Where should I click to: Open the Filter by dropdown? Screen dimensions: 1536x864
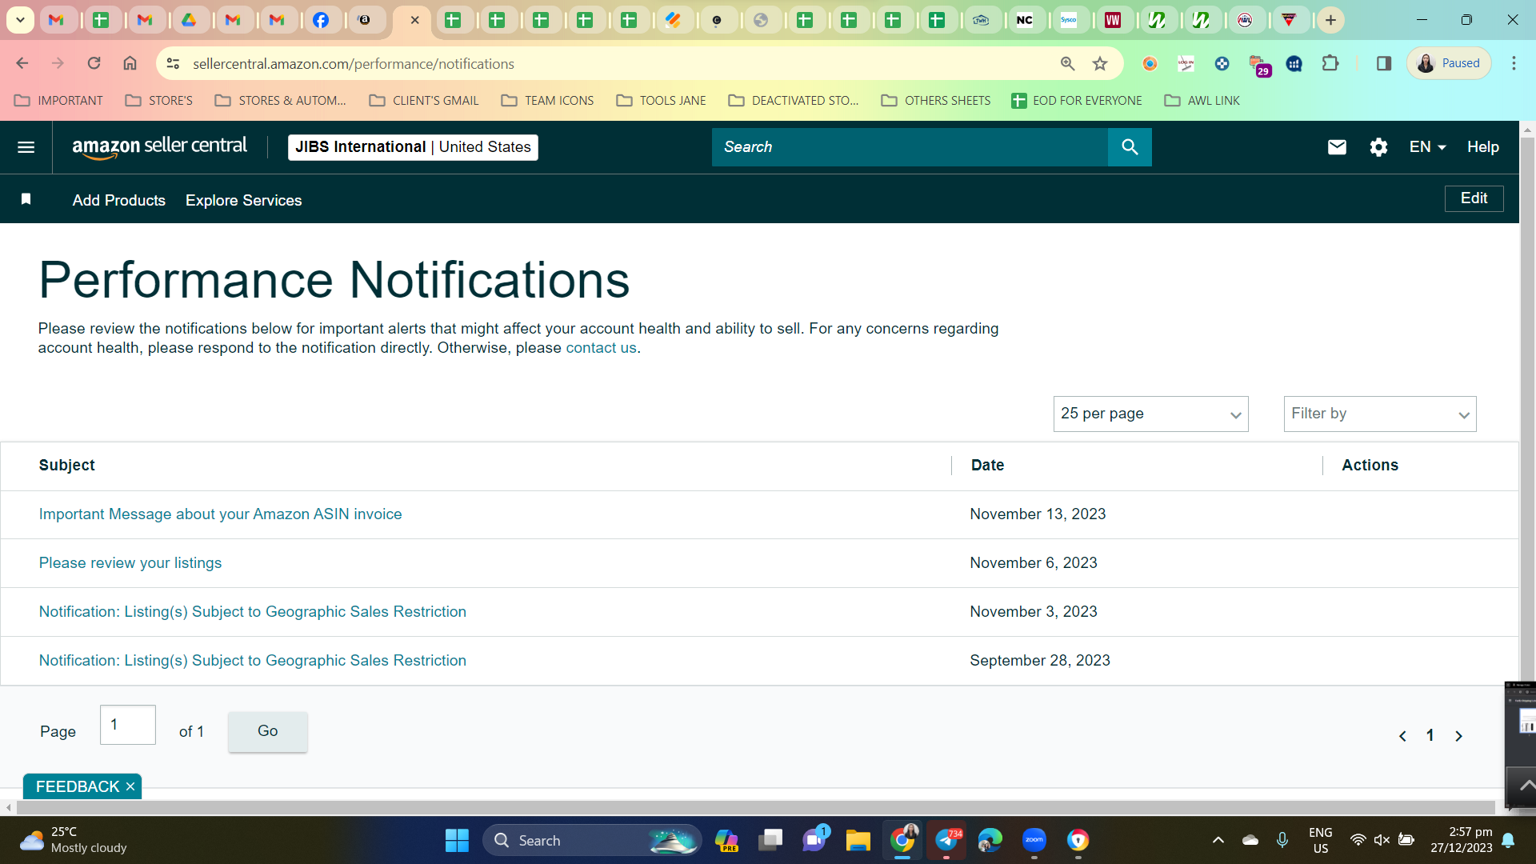[1380, 414]
